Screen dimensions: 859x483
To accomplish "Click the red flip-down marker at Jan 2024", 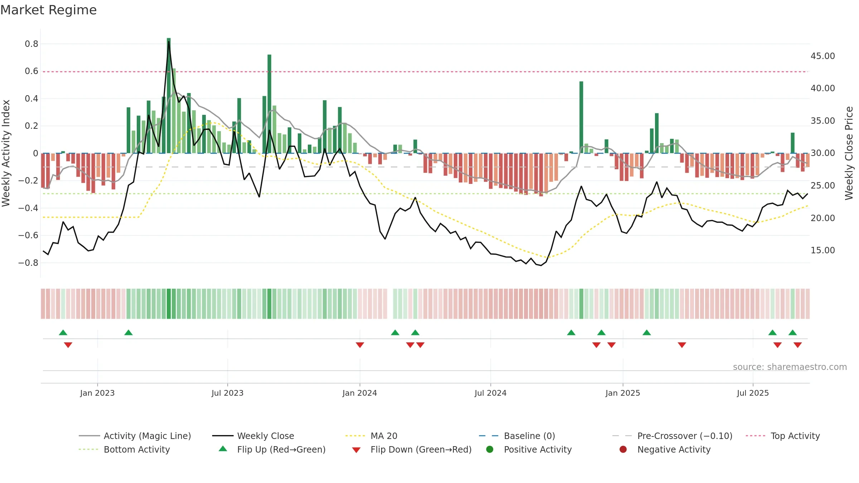I will [x=360, y=345].
